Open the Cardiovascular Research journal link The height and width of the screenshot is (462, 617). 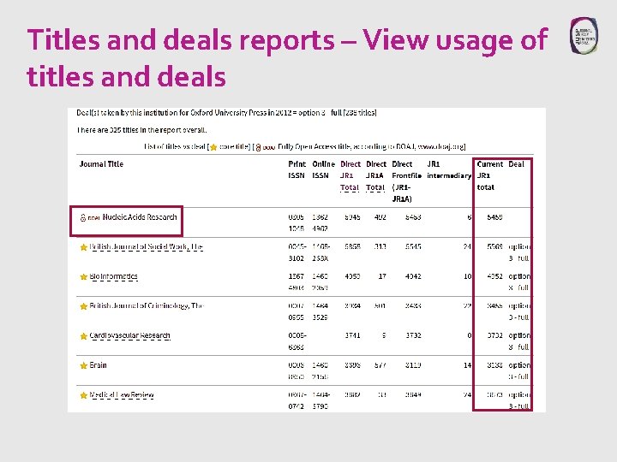tap(130, 336)
